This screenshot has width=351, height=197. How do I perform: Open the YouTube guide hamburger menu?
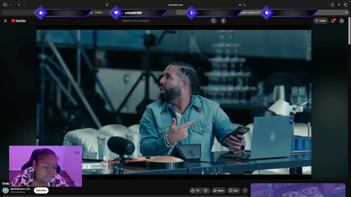pyautogui.click(x=5, y=21)
